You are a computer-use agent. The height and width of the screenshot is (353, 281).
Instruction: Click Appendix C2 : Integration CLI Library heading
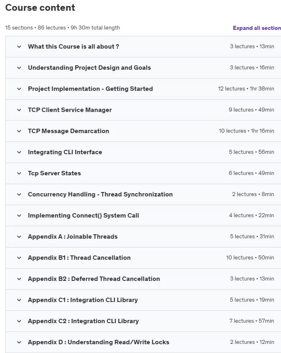click(83, 321)
